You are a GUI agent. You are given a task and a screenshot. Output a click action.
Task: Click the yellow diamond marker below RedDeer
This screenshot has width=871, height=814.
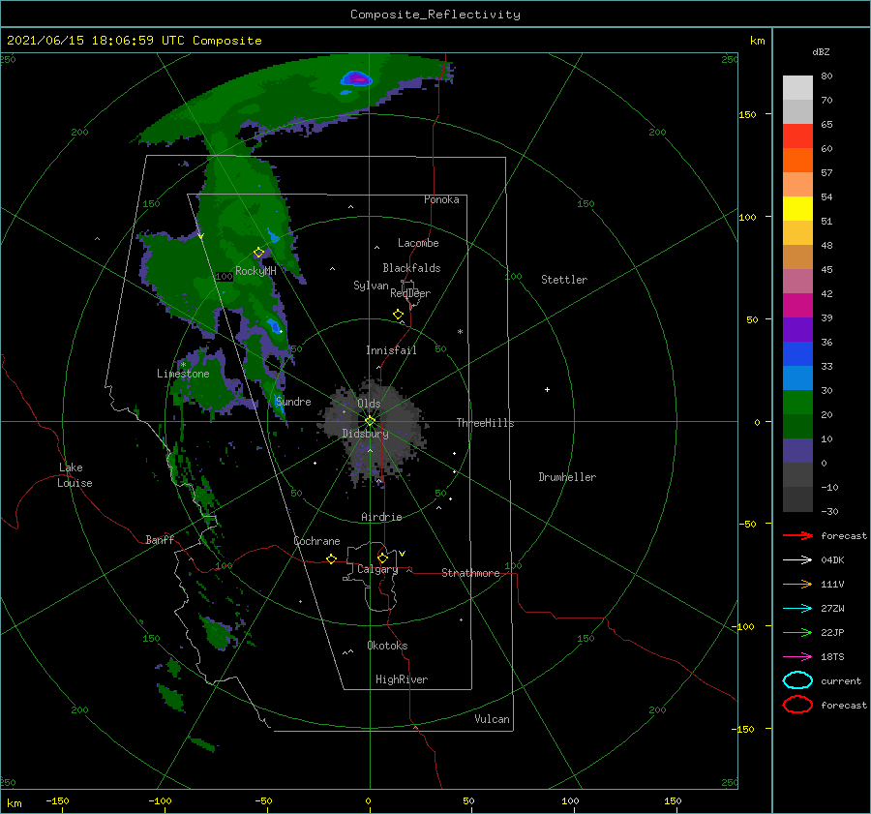point(398,315)
